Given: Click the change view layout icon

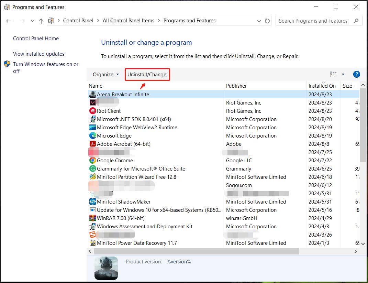Looking at the screenshot, I should pos(333,75).
